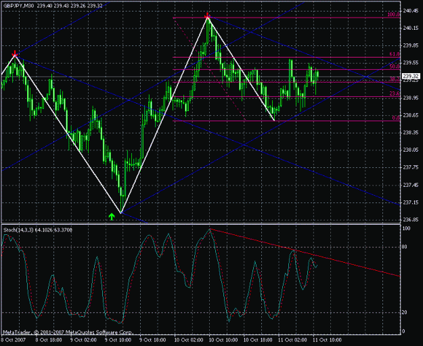Click the 237.75 price axis label
The width and height of the screenshot is (423, 346).
coord(411,167)
